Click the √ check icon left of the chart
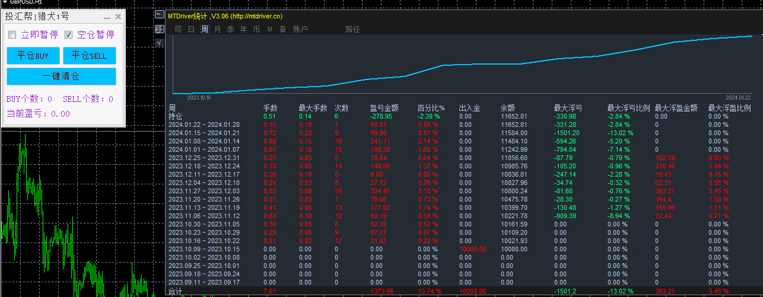 pos(159,43)
